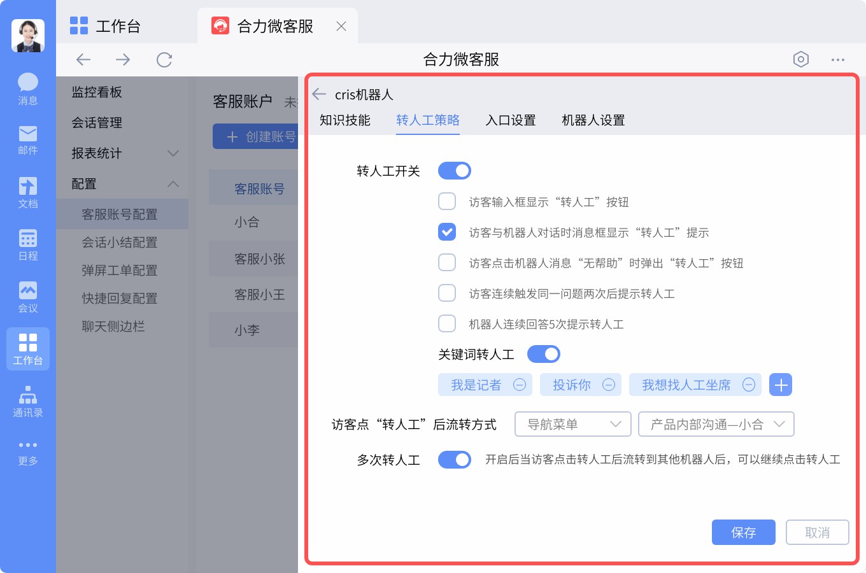The width and height of the screenshot is (866, 573).
Task: Open the 导航菜单 dropdown
Action: pos(572,424)
